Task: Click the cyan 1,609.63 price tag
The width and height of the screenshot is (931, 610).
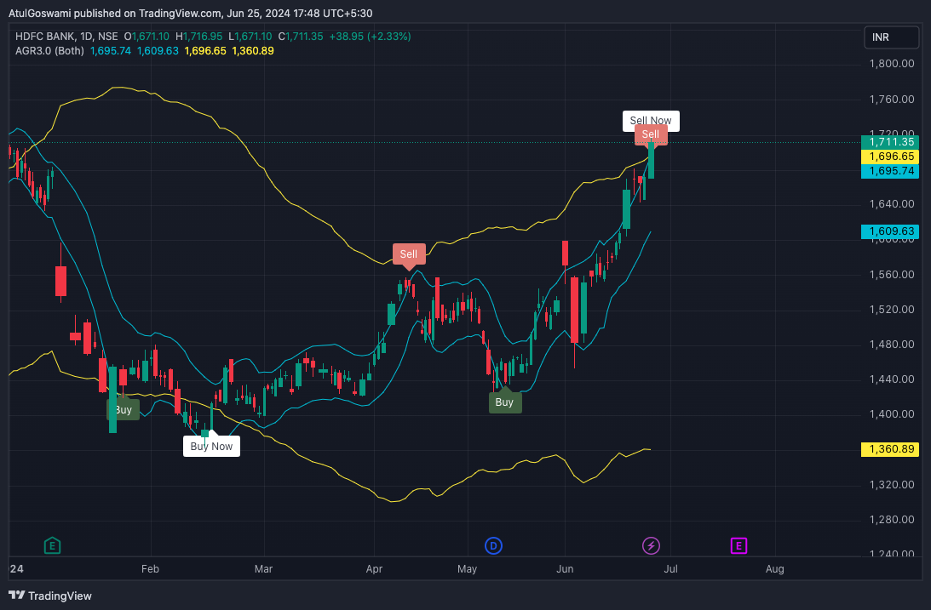Action: click(891, 231)
